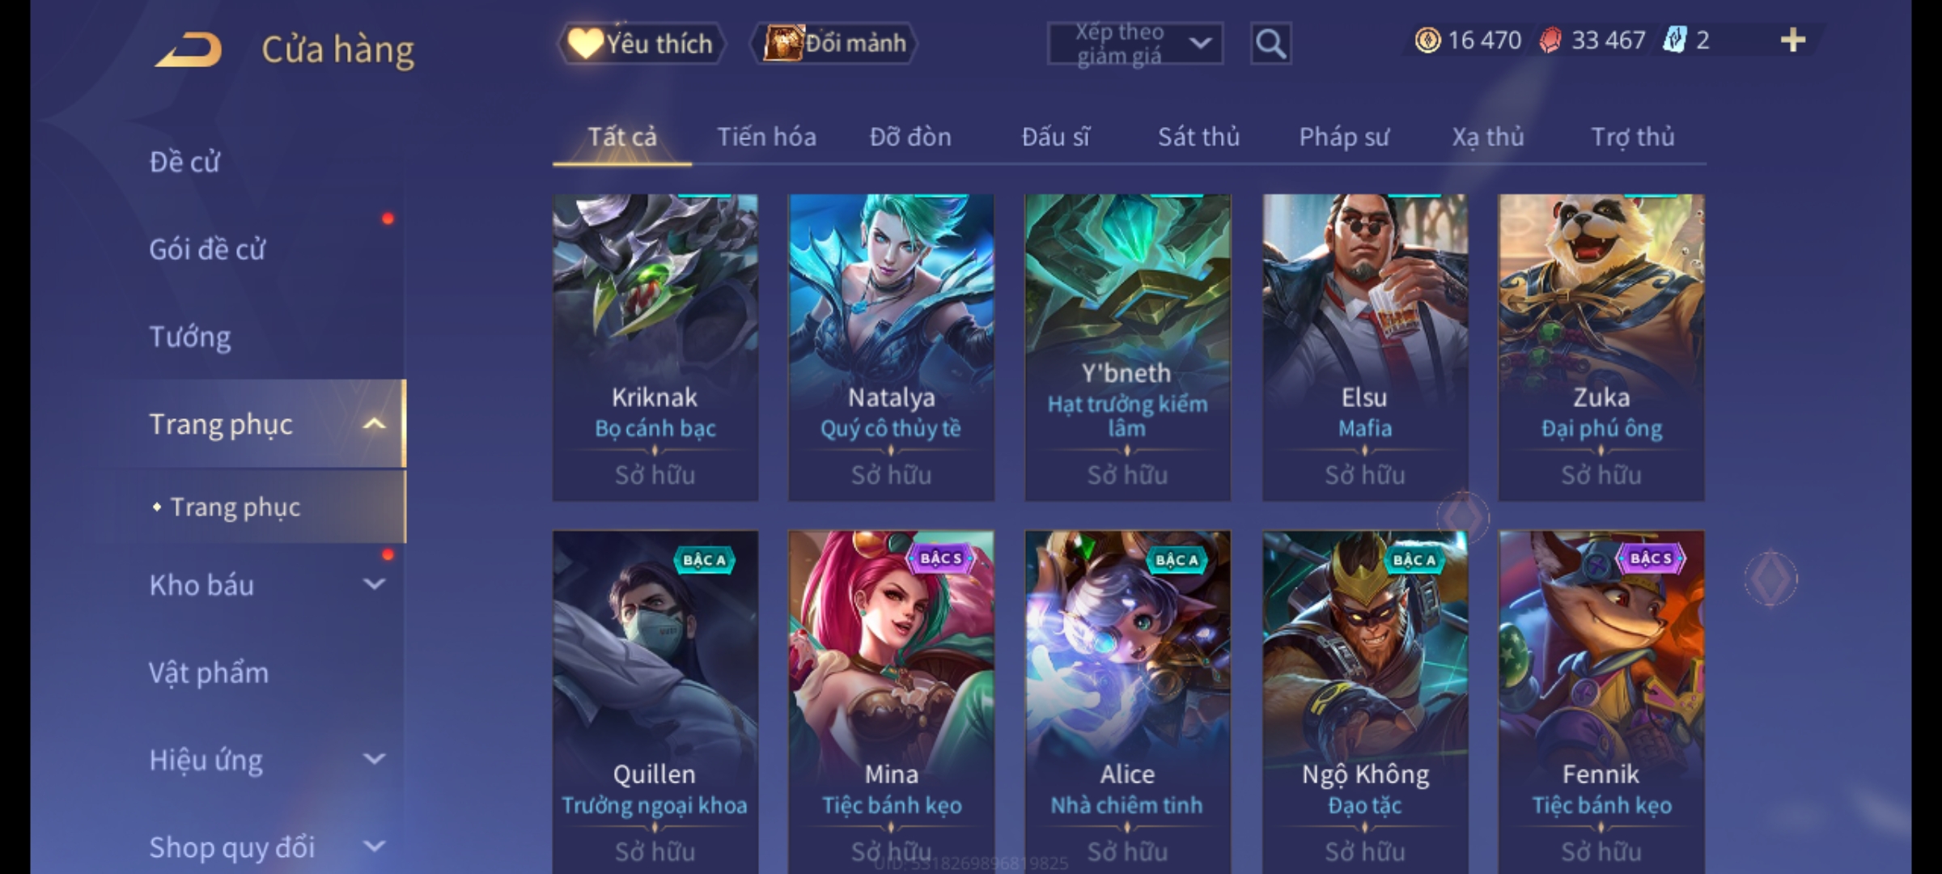Open Đổi mảnh shard exchange
Viewport: 1942px width, 874px height.
click(x=833, y=44)
